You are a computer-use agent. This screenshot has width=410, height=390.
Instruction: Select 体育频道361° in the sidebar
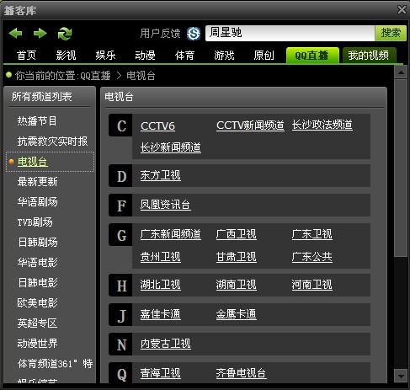pos(55,364)
